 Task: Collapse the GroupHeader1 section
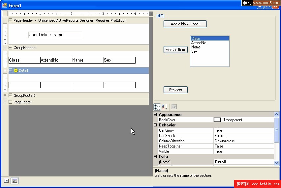click(x=11, y=48)
